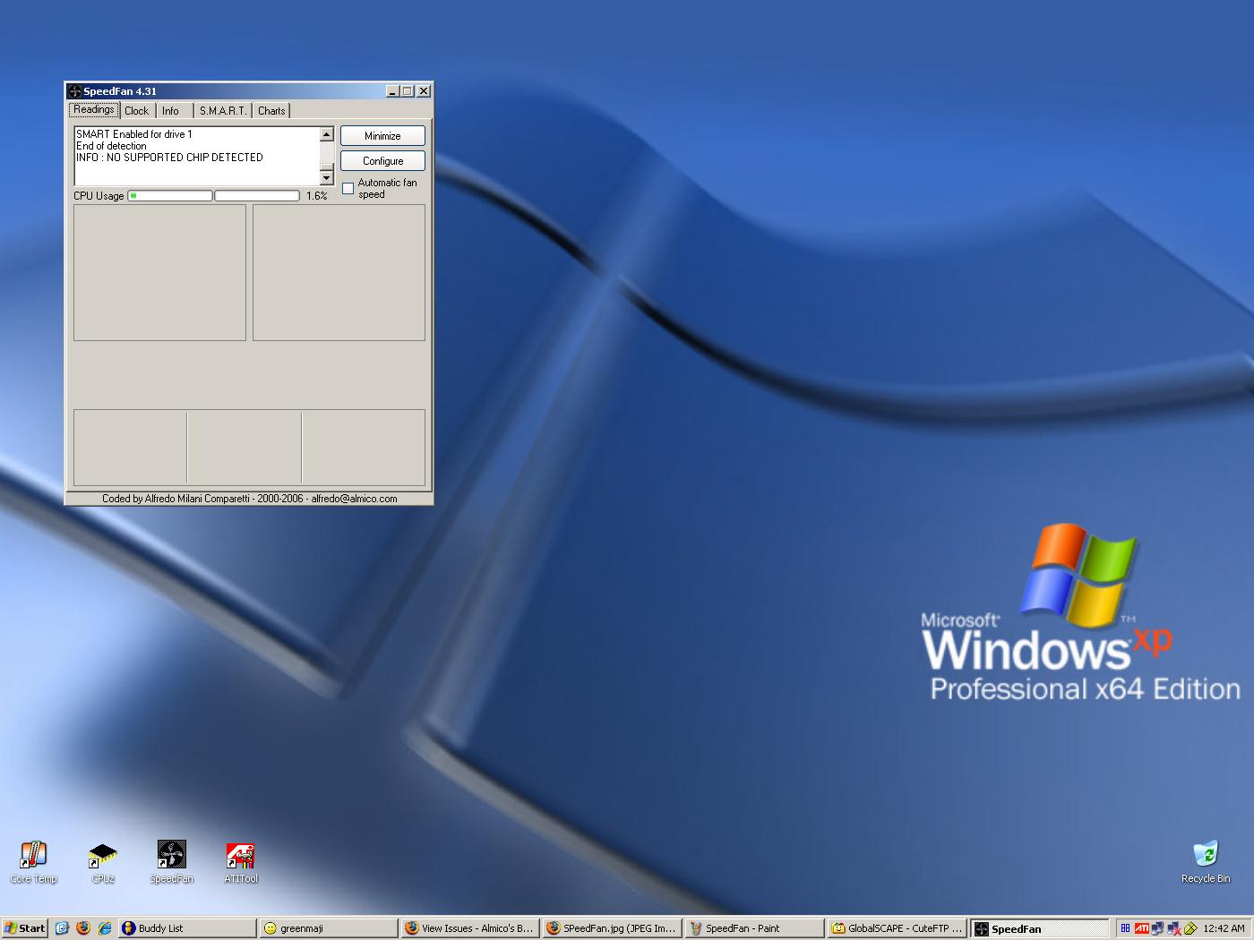The image size is (1254, 940).
Task: Maximize the SpeedFan window
Action: [408, 91]
